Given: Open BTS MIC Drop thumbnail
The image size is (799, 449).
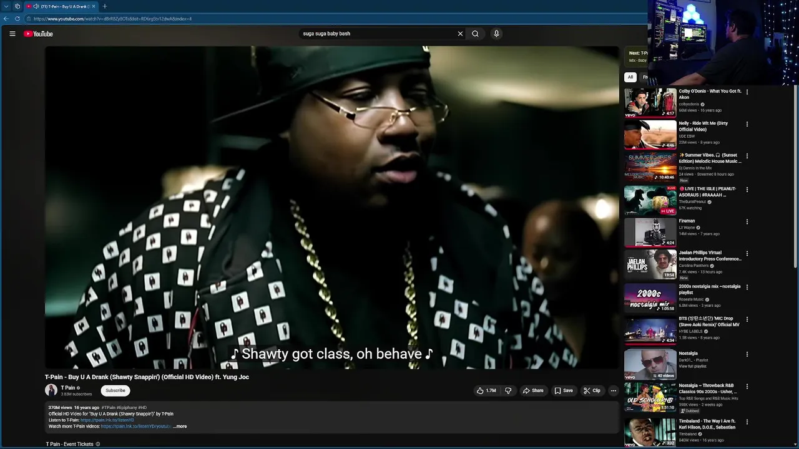Looking at the screenshot, I should (x=650, y=330).
